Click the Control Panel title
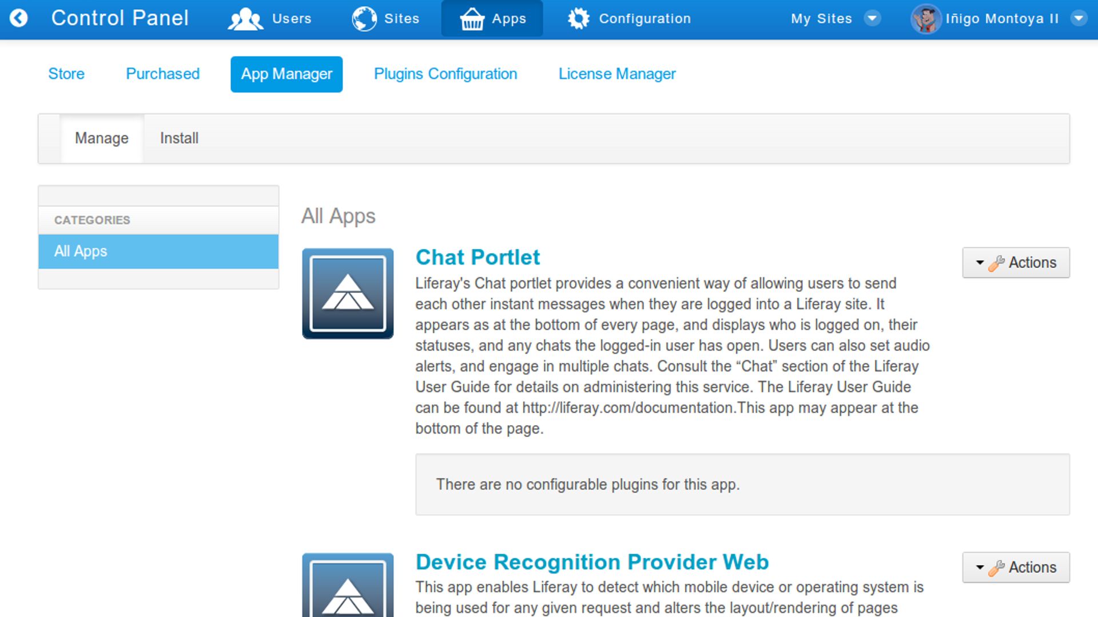This screenshot has height=617, width=1098. point(120,18)
